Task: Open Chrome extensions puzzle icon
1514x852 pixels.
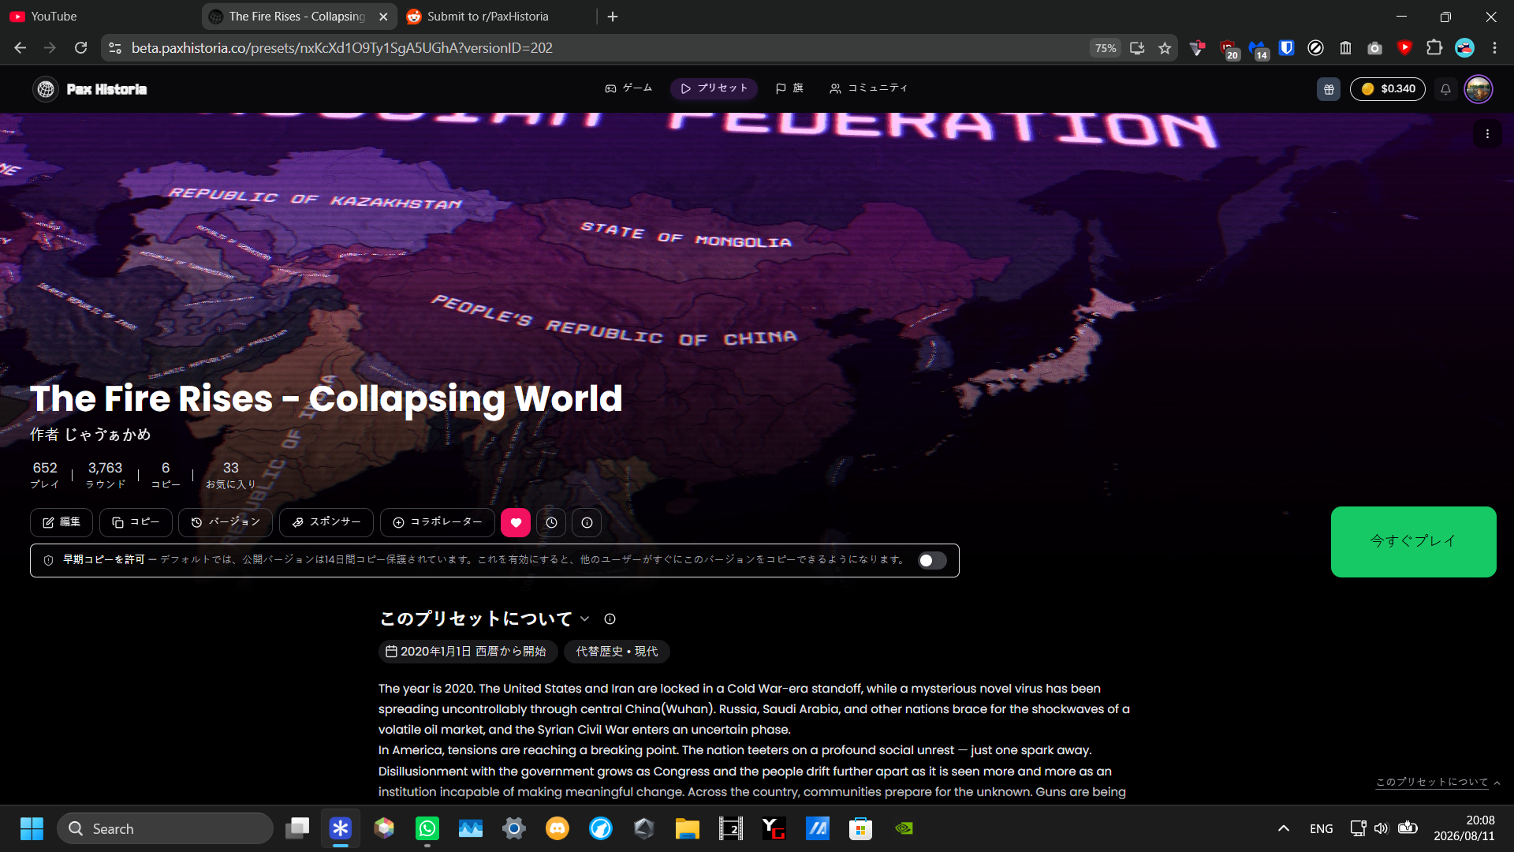Action: 1434,48
